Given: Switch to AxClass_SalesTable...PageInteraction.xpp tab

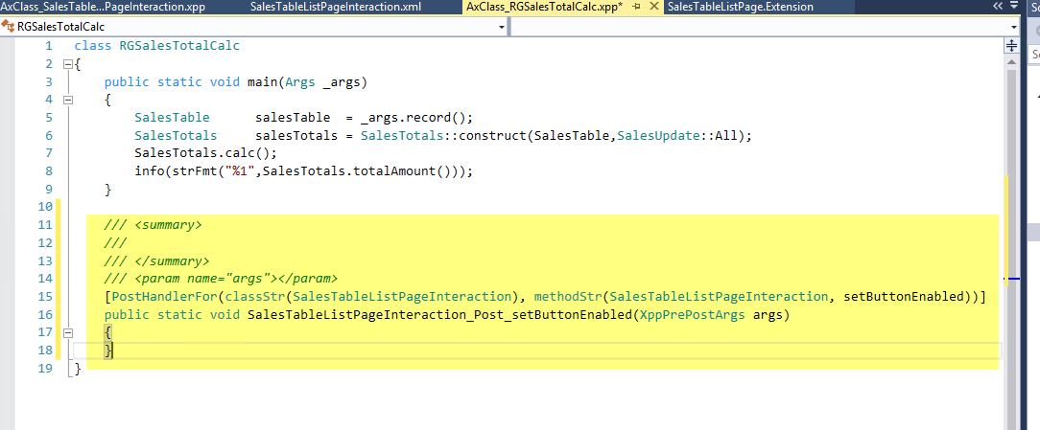Looking at the screenshot, I should click(103, 7).
